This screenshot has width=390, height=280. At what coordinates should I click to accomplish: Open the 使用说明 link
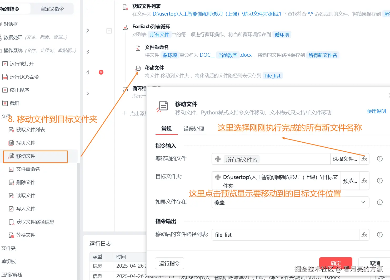376,111
